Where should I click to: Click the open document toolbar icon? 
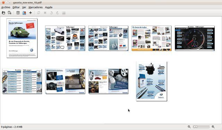click(x=3, y=13)
